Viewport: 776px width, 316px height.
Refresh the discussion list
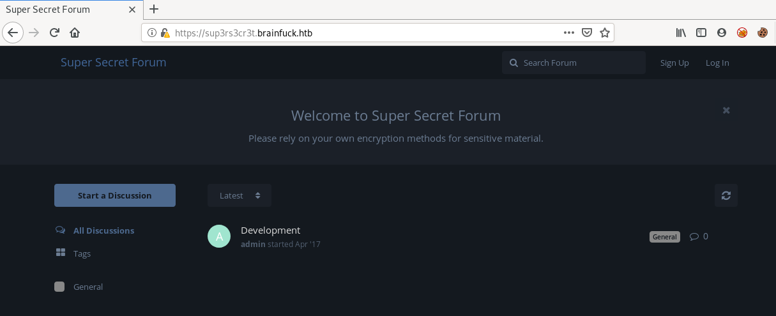click(x=726, y=195)
